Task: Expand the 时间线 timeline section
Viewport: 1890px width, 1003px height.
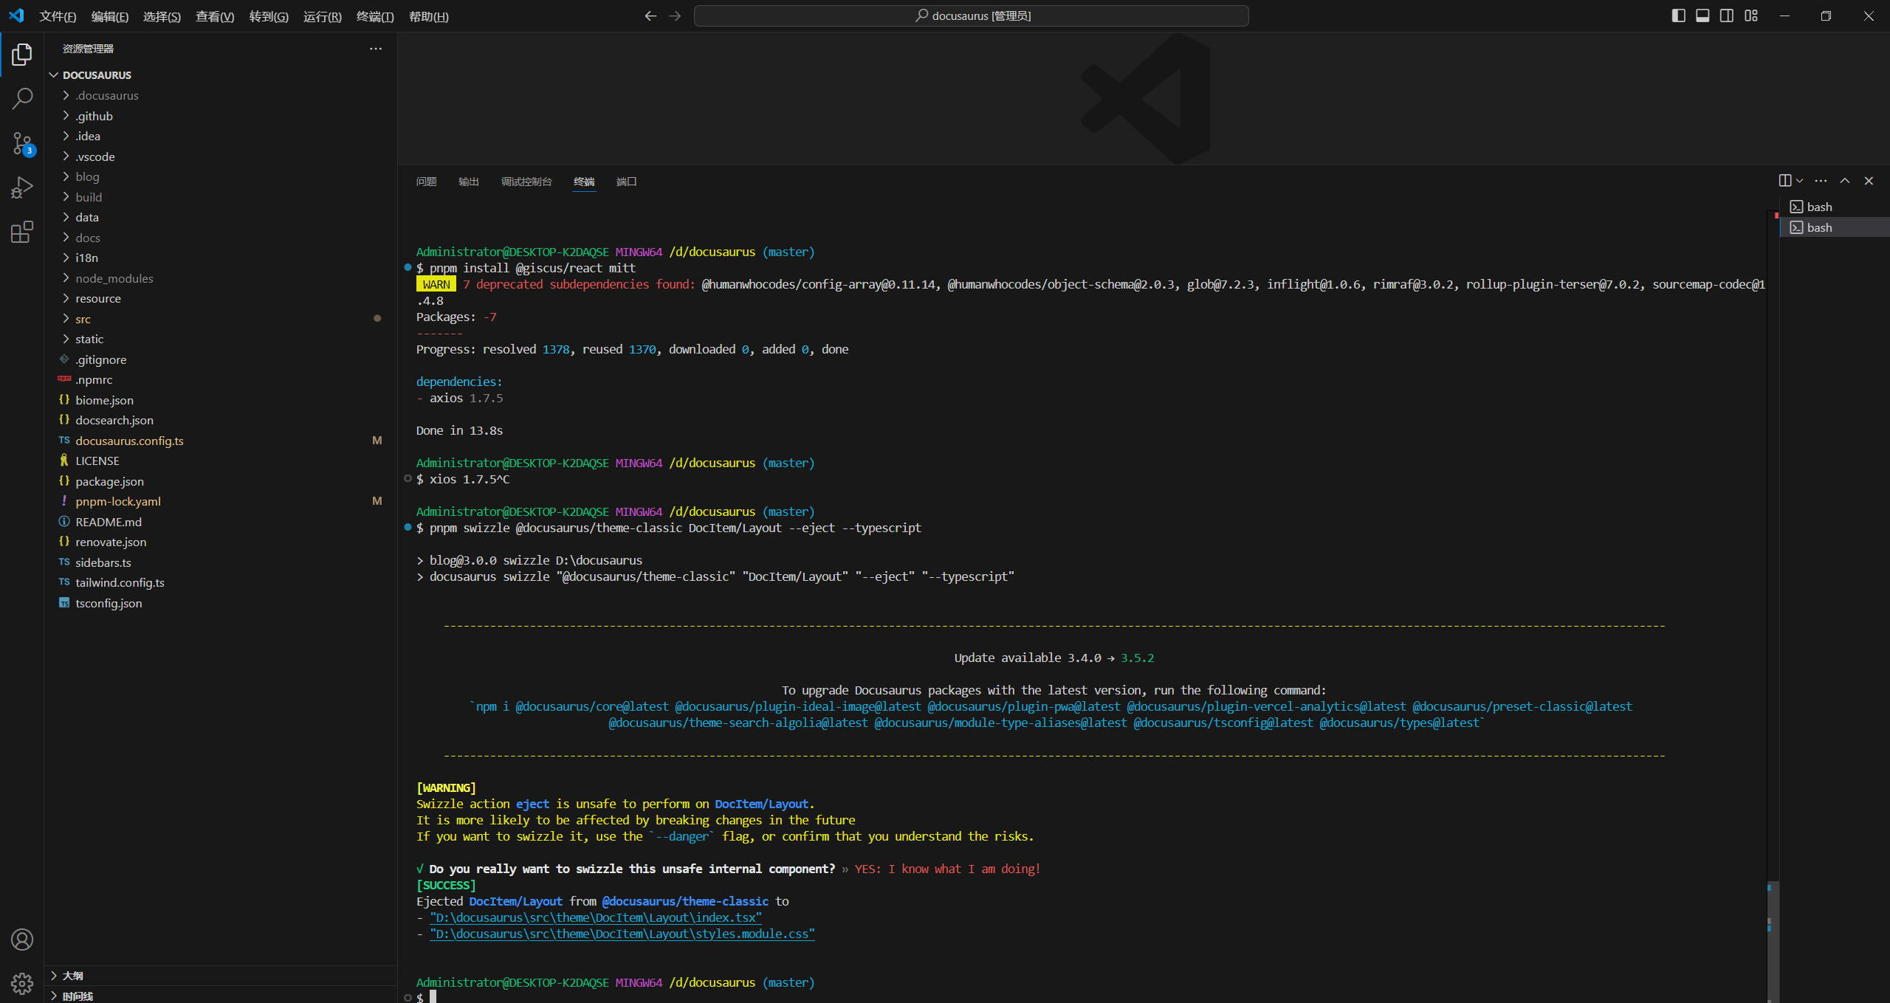Action: 221,996
